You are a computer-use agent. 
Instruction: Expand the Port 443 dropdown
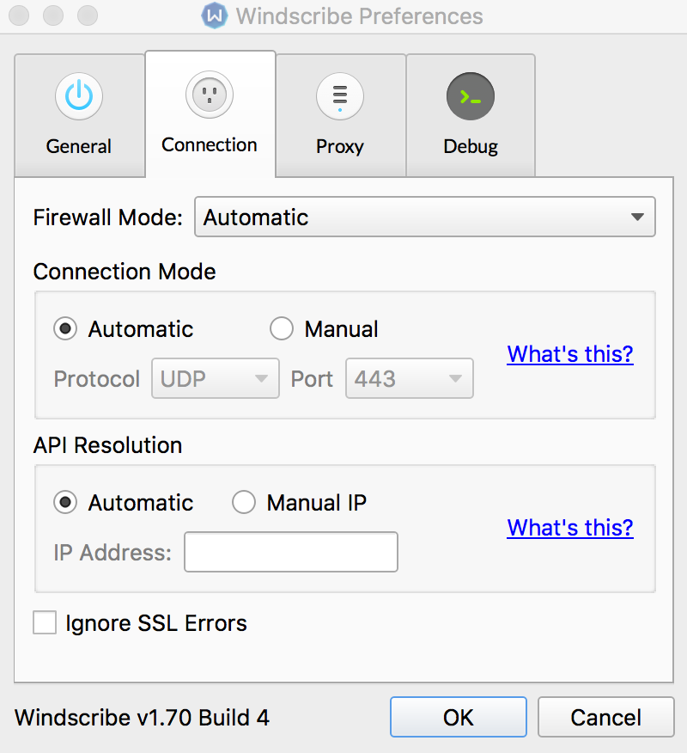pyautogui.click(x=410, y=378)
